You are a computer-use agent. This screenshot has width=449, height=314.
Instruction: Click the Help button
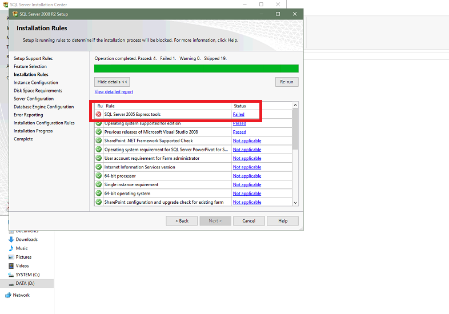(283, 221)
